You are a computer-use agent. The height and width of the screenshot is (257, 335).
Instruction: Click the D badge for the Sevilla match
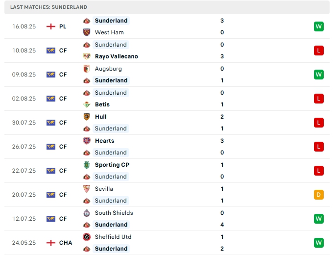tap(319, 195)
